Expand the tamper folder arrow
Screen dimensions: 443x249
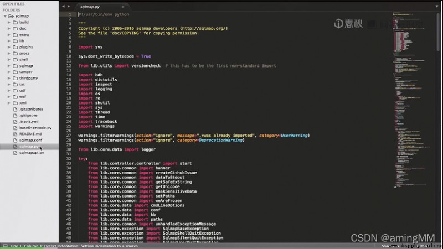[x=9, y=72]
